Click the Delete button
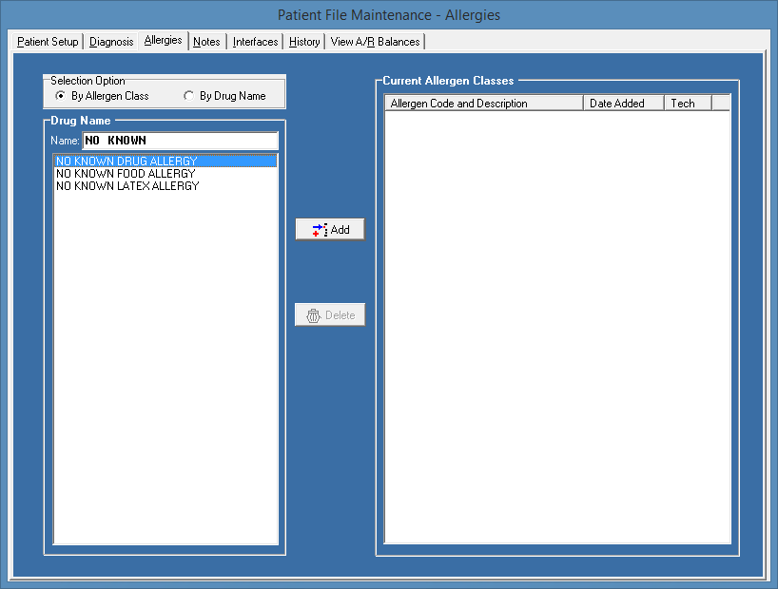This screenshot has width=778, height=589. click(x=330, y=314)
